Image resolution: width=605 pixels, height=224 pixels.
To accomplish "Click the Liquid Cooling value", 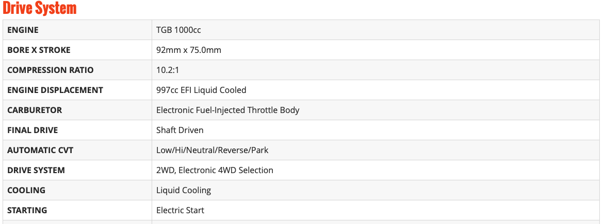I will point(184,190).
